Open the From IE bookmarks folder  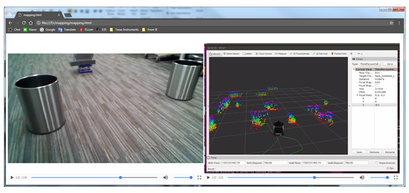click(150, 30)
